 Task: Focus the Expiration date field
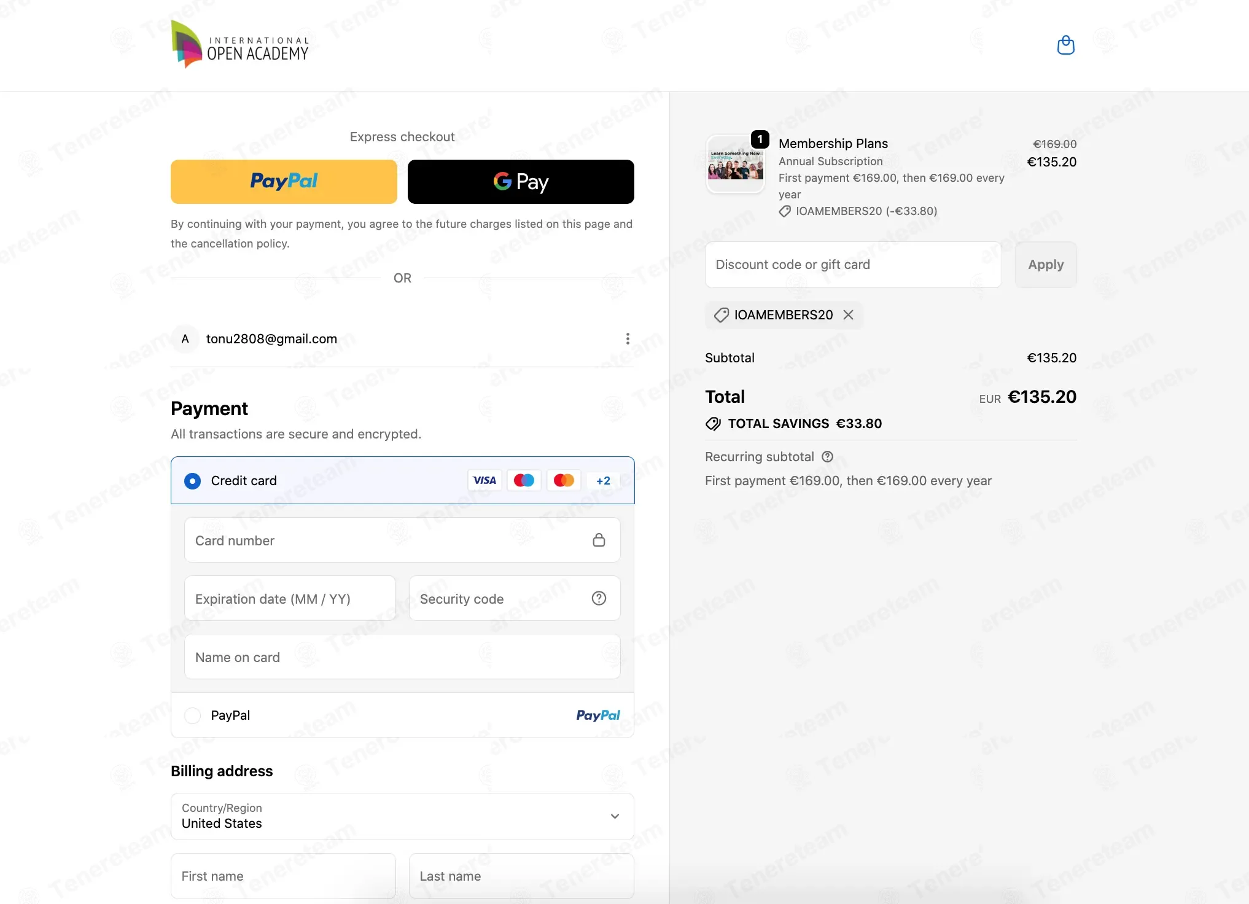coord(290,598)
